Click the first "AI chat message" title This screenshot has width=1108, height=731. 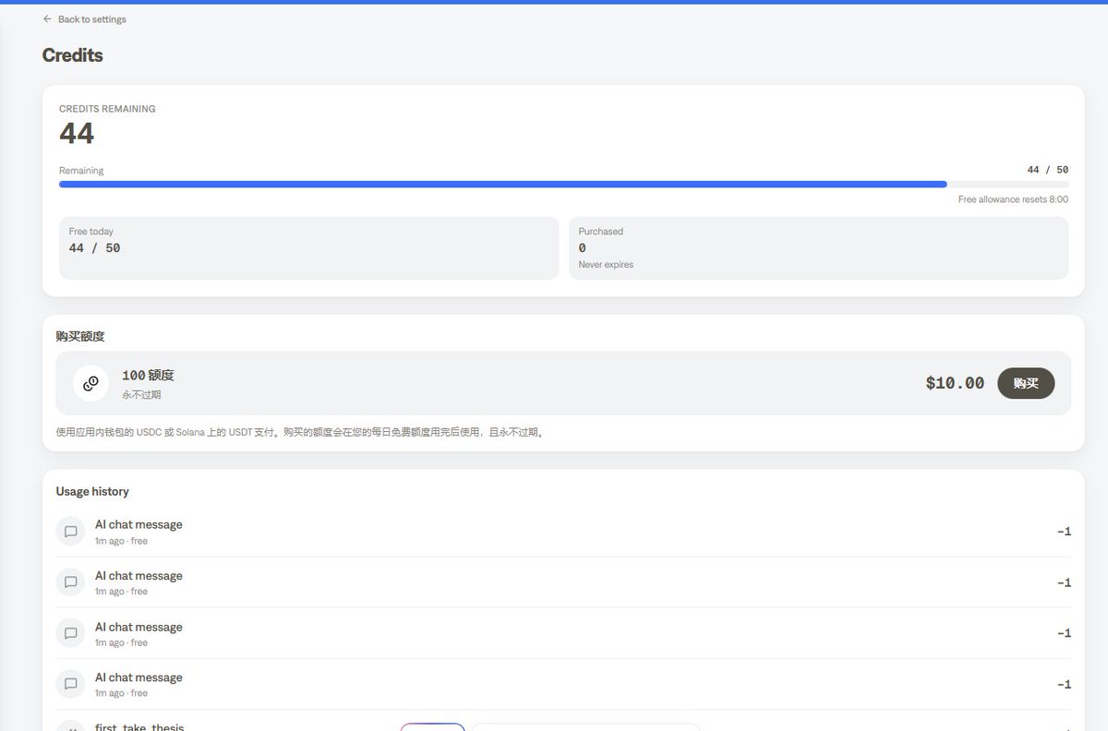(138, 525)
